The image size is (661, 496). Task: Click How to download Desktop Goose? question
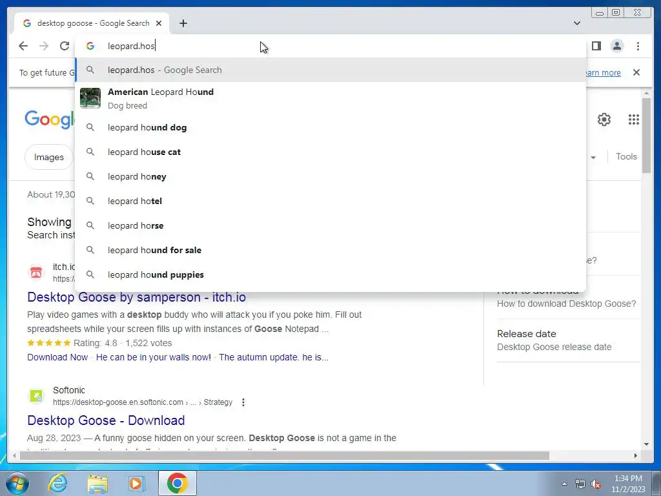[x=566, y=304]
